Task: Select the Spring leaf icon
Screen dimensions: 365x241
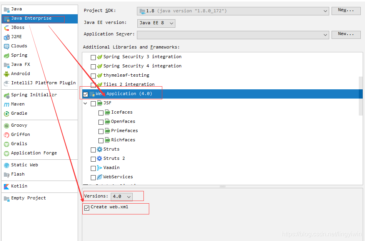Action: click(x=7, y=56)
